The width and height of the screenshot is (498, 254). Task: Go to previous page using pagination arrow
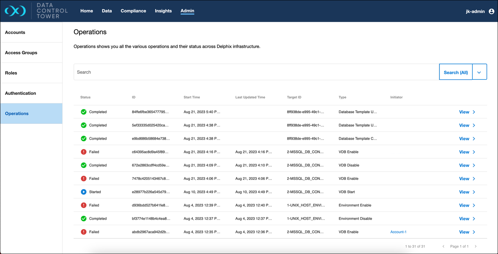pos(443,246)
